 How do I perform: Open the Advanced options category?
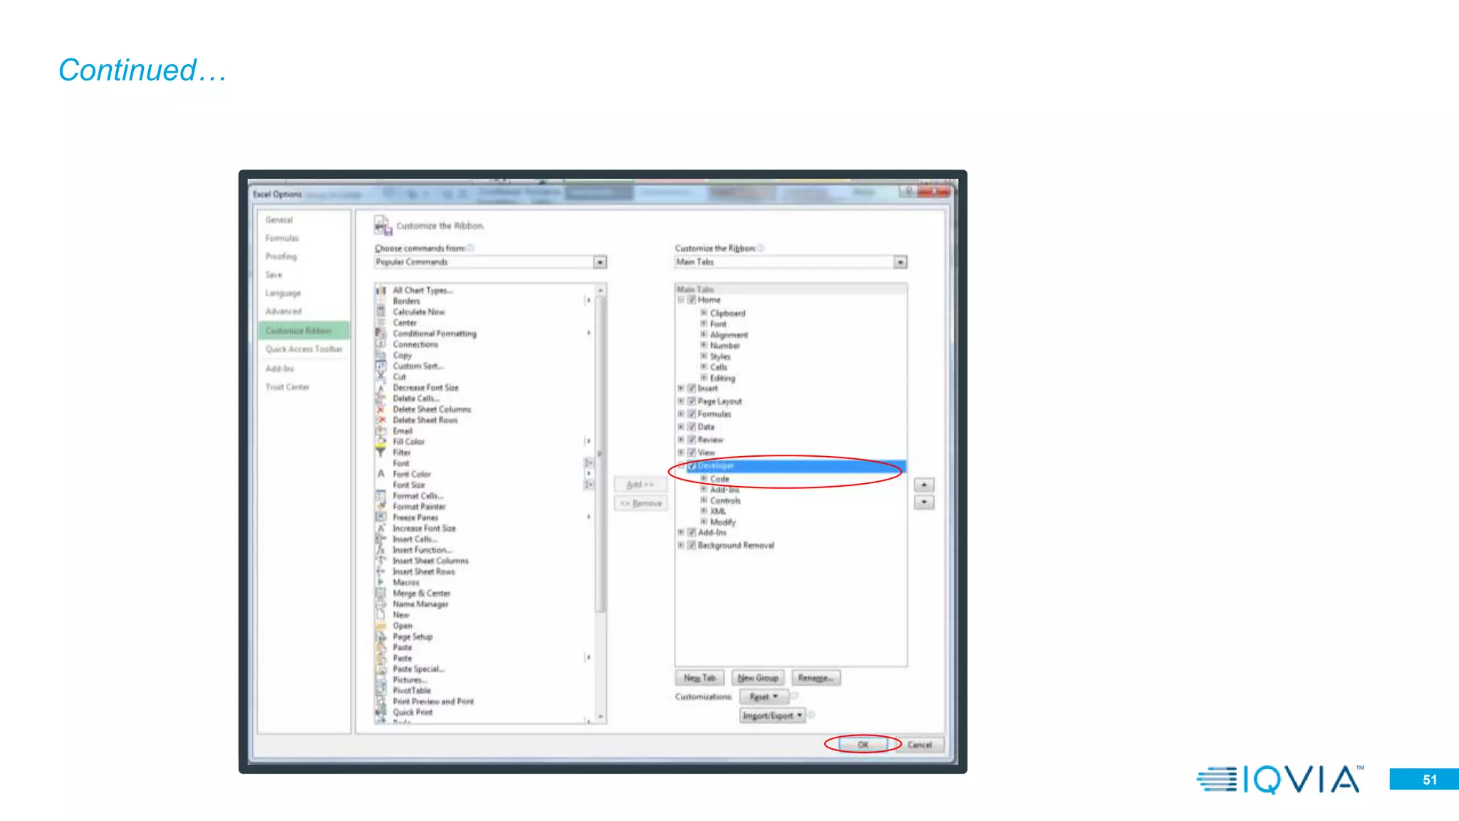click(x=284, y=311)
